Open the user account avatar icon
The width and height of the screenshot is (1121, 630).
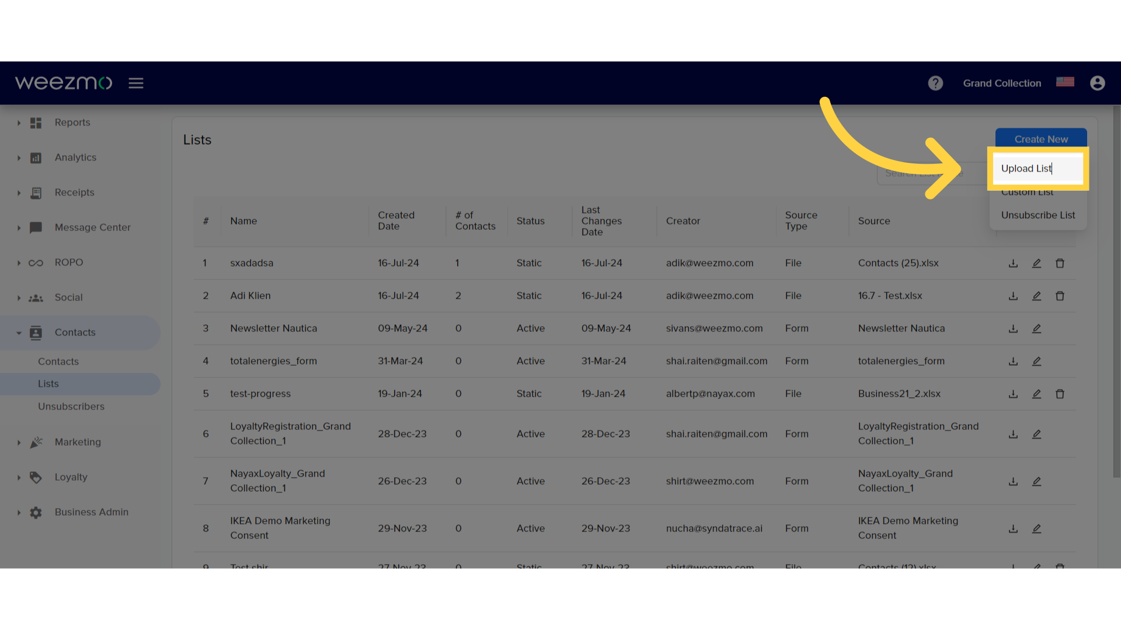coord(1098,83)
